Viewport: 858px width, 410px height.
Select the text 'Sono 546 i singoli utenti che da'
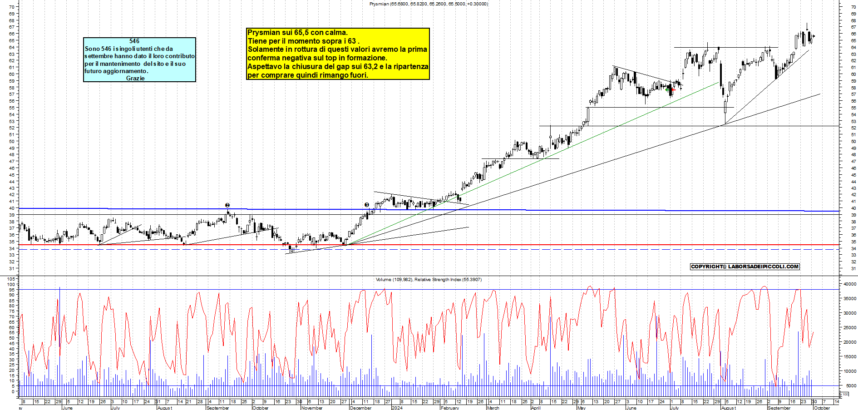pyautogui.click(x=129, y=49)
